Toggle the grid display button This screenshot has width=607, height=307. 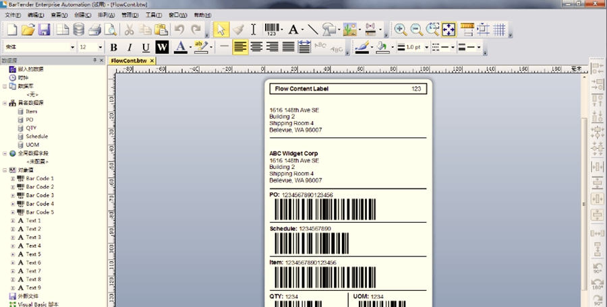499,30
